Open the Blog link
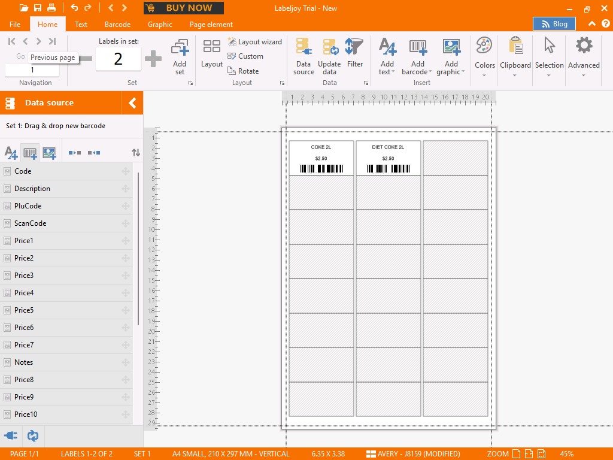Viewport: 613px width, 460px height. pos(554,24)
